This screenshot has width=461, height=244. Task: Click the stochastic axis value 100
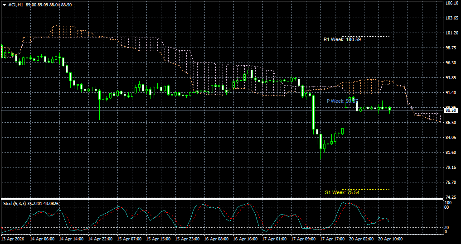click(x=448, y=203)
